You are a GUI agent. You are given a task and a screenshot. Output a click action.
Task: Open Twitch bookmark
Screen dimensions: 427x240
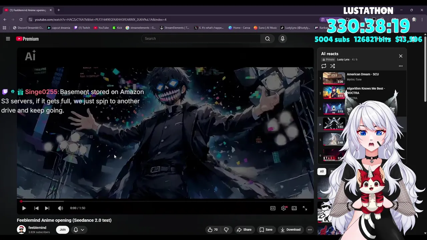[x=82, y=28]
